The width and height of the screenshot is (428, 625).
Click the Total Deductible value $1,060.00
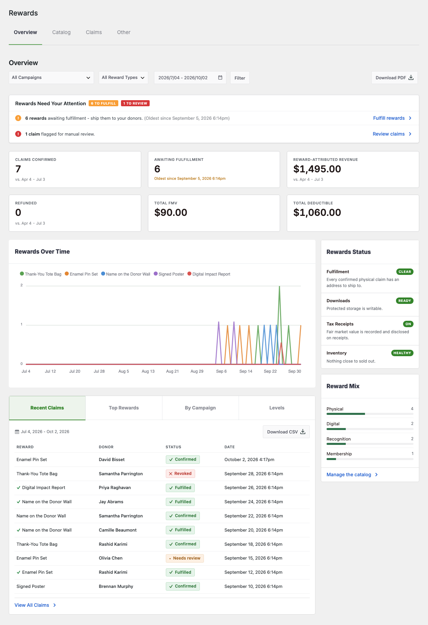click(x=317, y=212)
